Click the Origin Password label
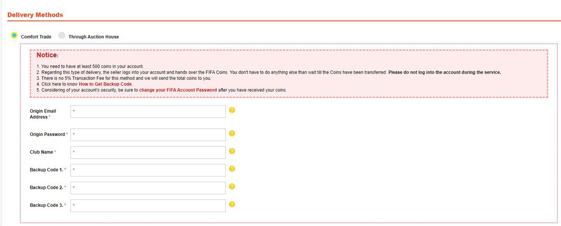This screenshot has height=226, width=561. coord(49,134)
